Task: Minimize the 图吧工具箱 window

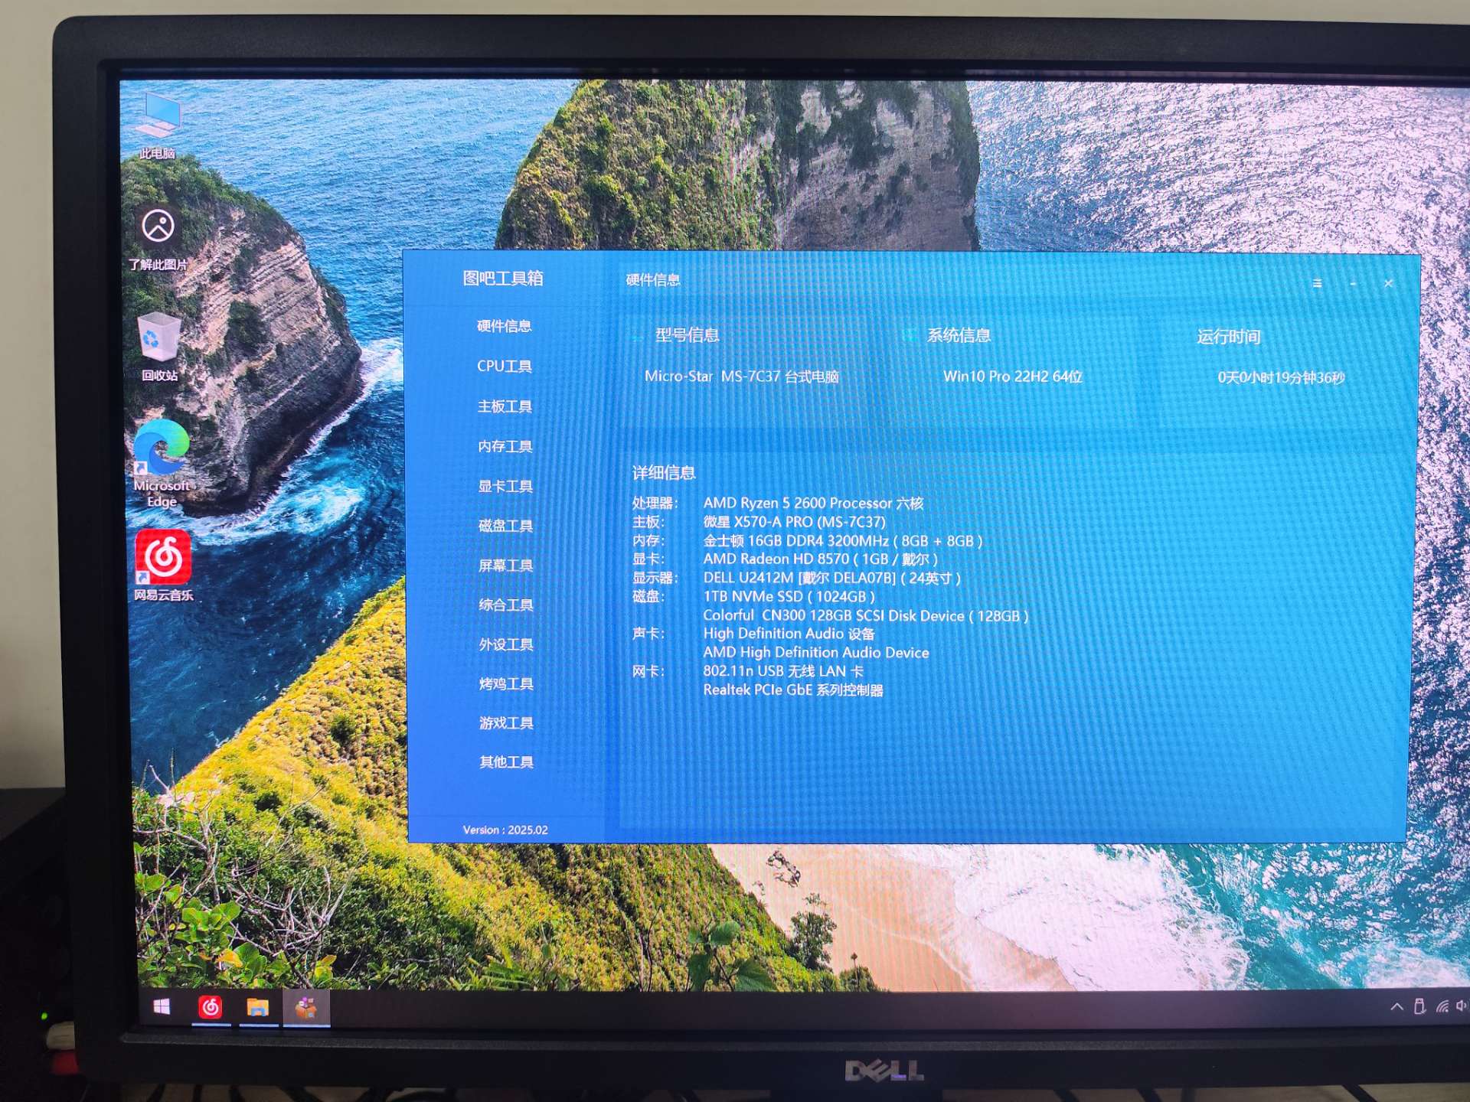Action: (1354, 284)
